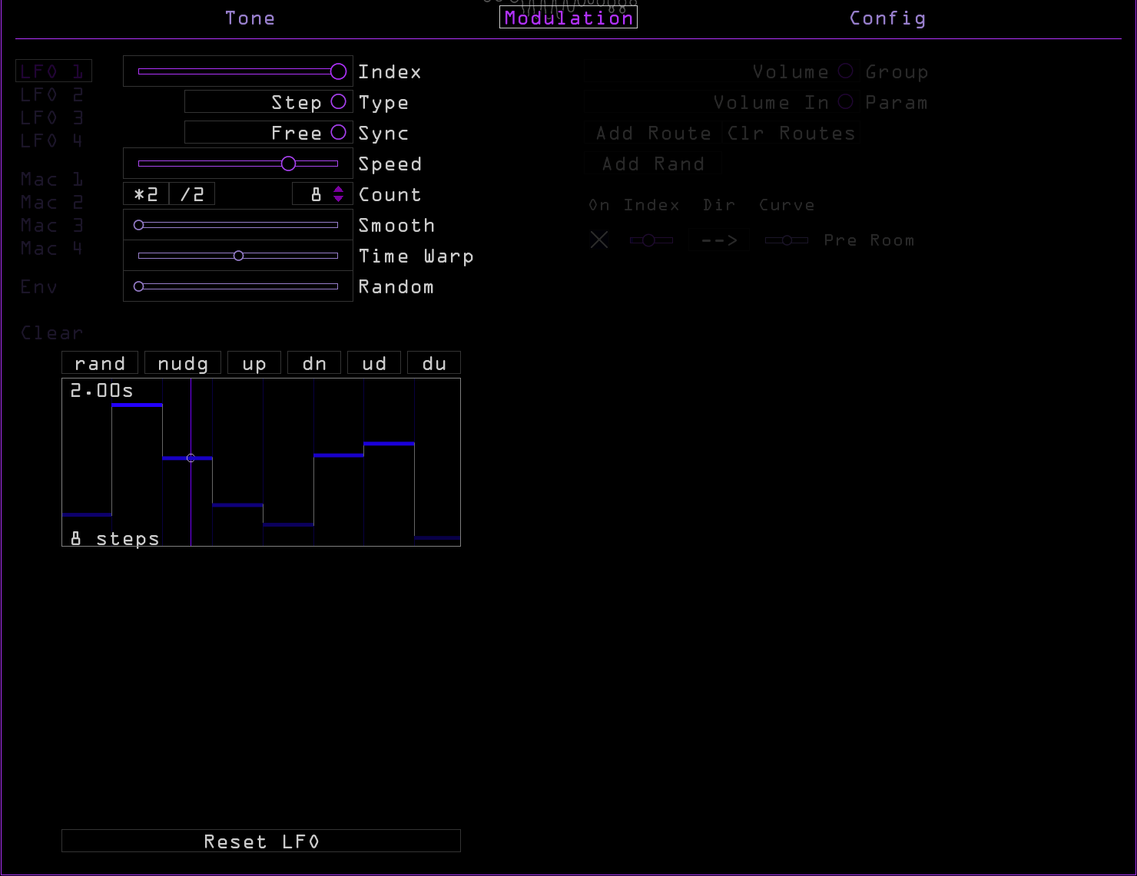
Task: Select the Modulation tab
Action: pos(568,18)
